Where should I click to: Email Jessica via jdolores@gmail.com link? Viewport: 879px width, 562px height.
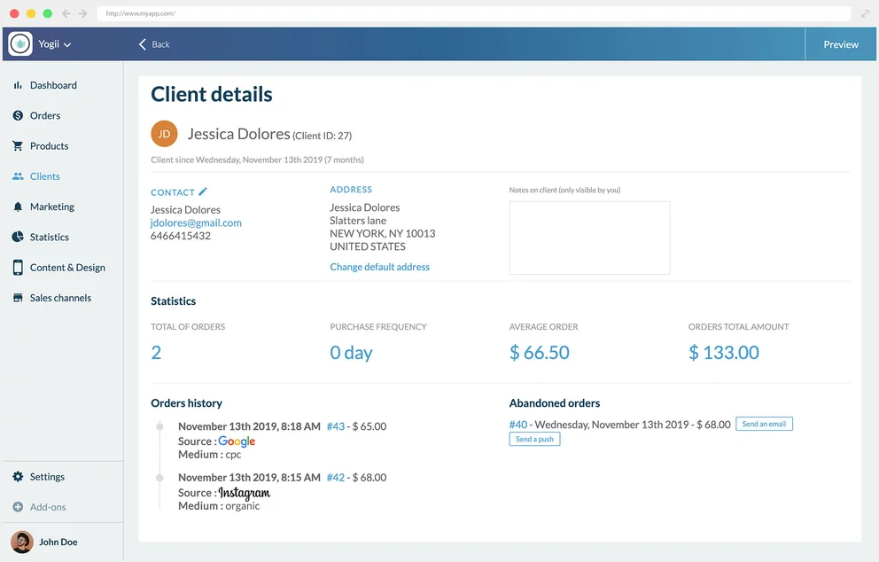click(x=195, y=222)
